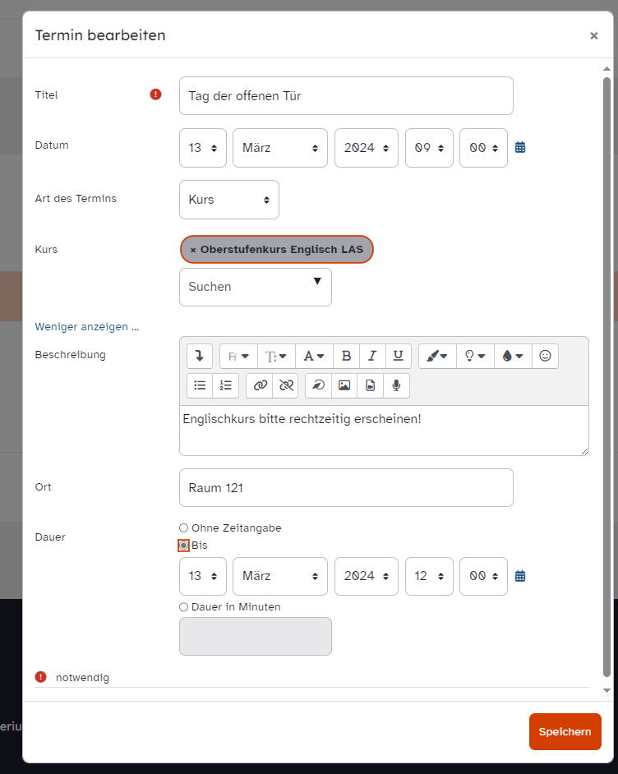Open the 'Art des Termins' dropdown
The width and height of the screenshot is (618, 774).
228,200
